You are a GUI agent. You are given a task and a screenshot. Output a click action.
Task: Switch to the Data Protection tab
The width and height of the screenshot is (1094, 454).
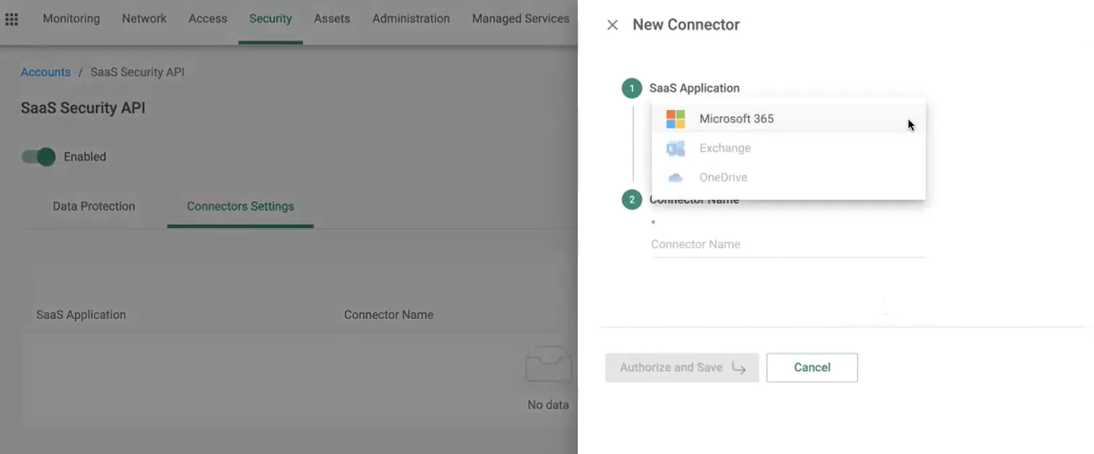click(94, 206)
